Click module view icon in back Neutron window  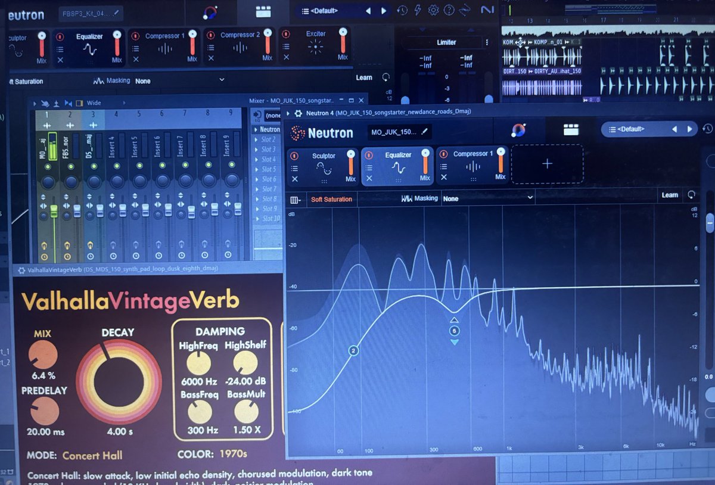pyautogui.click(x=263, y=11)
